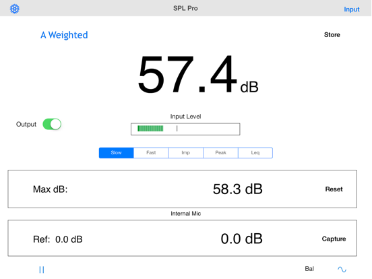
Task: Change the A Weighted filter setting
Action: (x=64, y=35)
